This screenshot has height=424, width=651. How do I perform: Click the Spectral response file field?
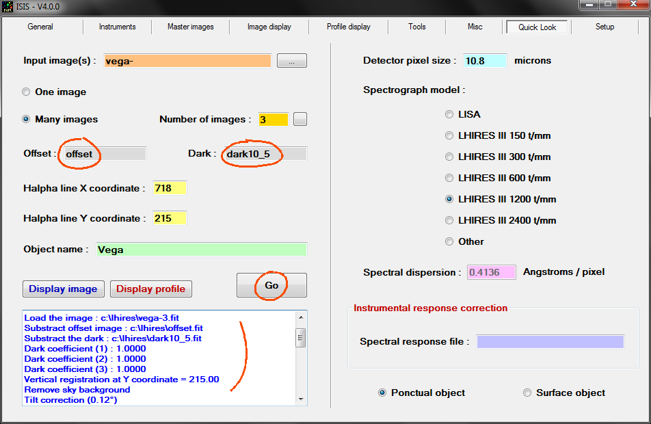550,341
